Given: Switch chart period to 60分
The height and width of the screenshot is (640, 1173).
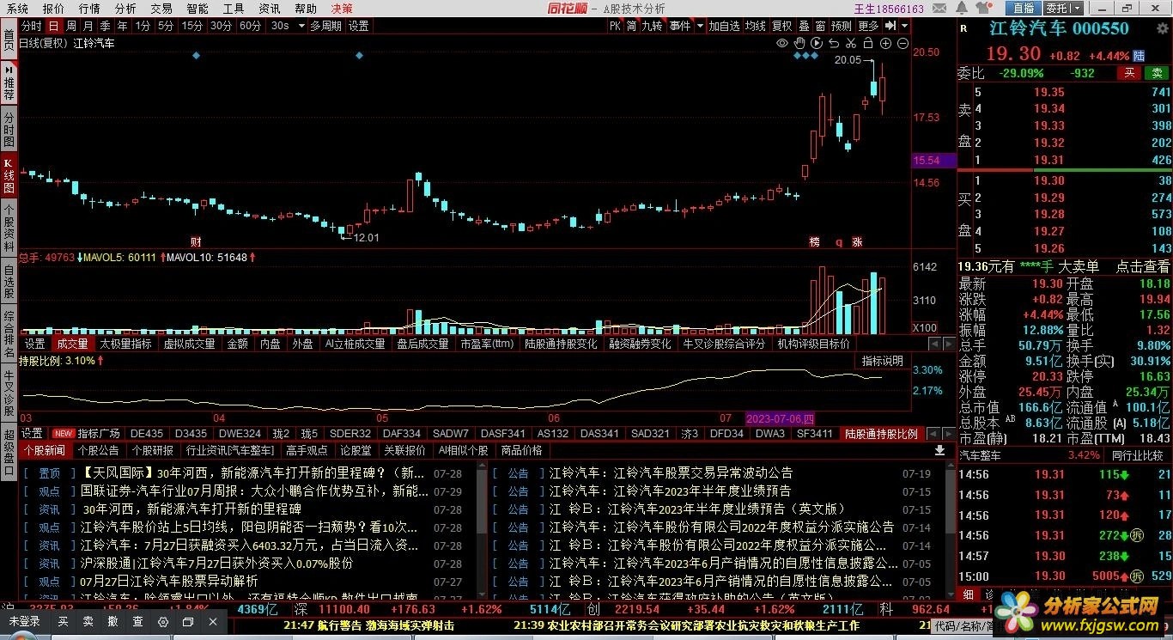Looking at the screenshot, I should 251,26.
